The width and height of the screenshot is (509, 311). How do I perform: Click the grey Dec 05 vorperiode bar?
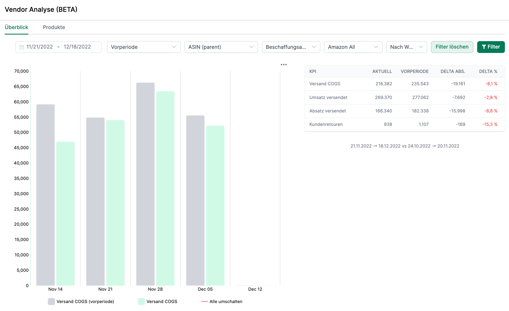(195, 200)
